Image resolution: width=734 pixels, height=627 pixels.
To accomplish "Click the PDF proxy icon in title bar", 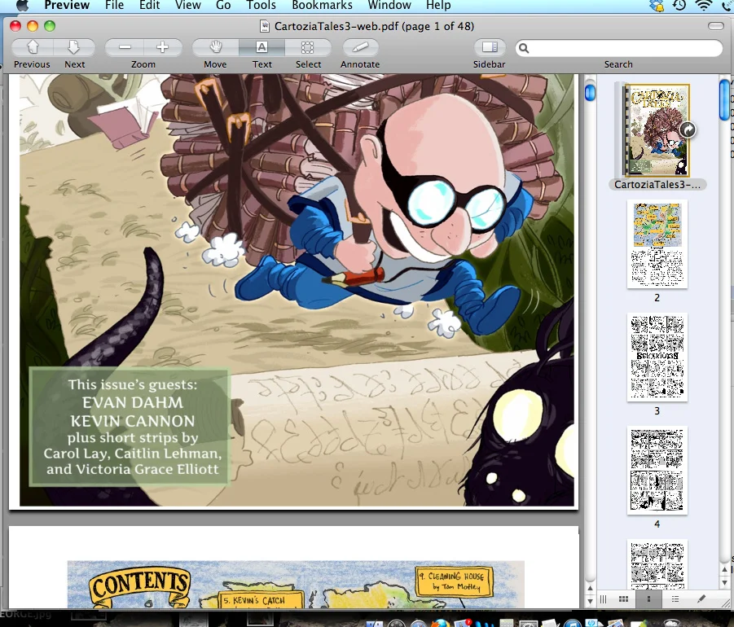I will [x=265, y=26].
